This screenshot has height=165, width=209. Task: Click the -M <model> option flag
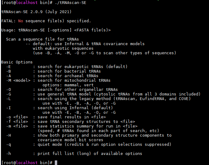click(18, 81)
